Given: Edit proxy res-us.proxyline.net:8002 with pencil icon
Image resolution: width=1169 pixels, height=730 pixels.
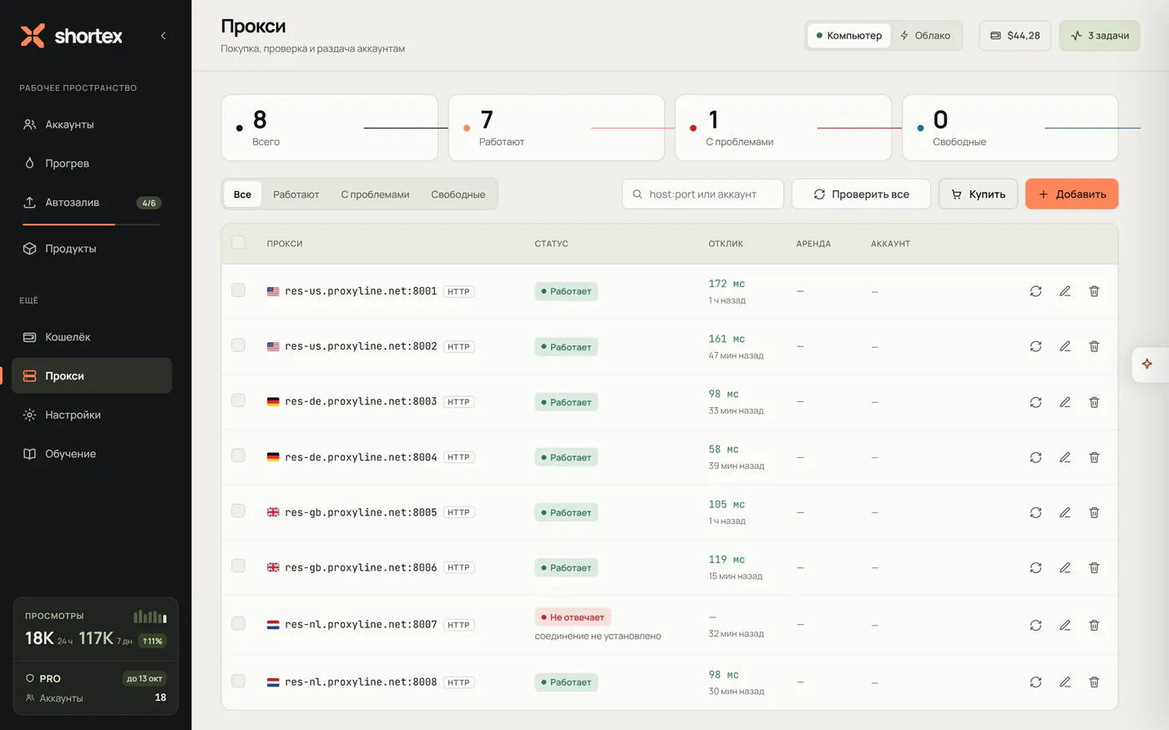Looking at the screenshot, I should tap(1065, 346).
